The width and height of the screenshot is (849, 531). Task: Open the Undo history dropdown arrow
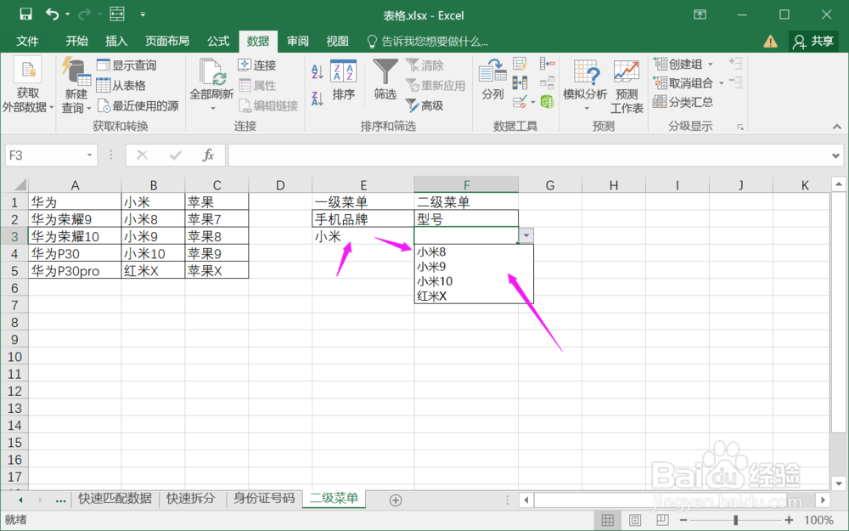click(68, 14)
